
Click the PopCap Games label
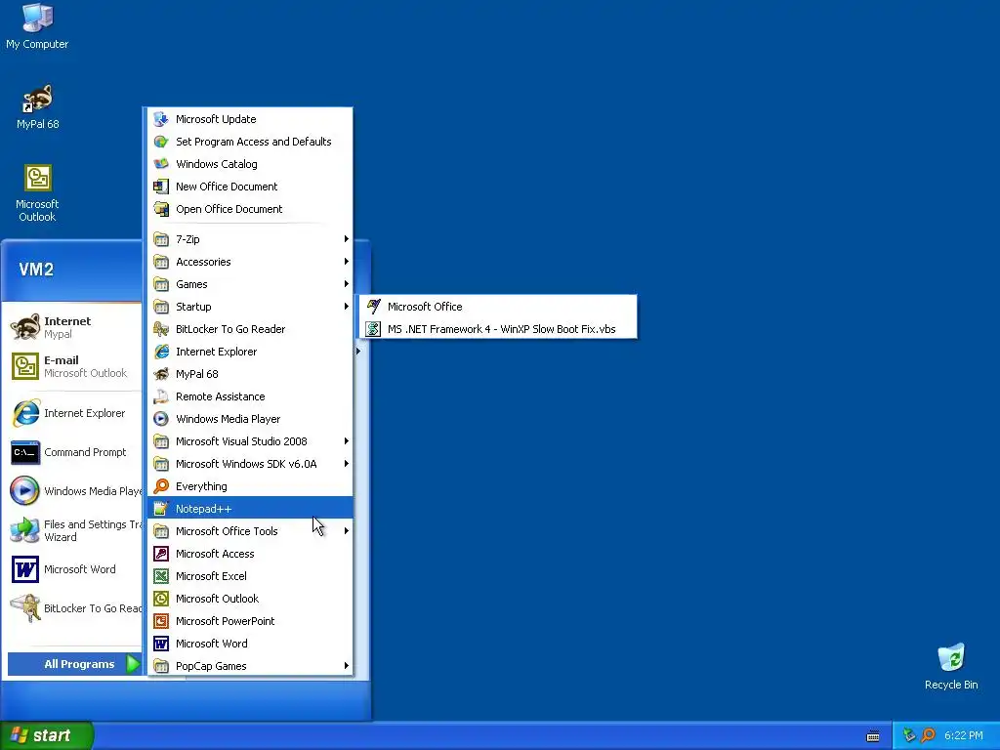coord(211,666)
